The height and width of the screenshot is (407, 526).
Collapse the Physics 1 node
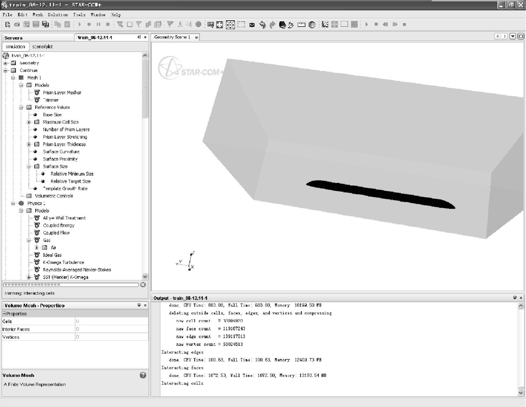[13, 203]
